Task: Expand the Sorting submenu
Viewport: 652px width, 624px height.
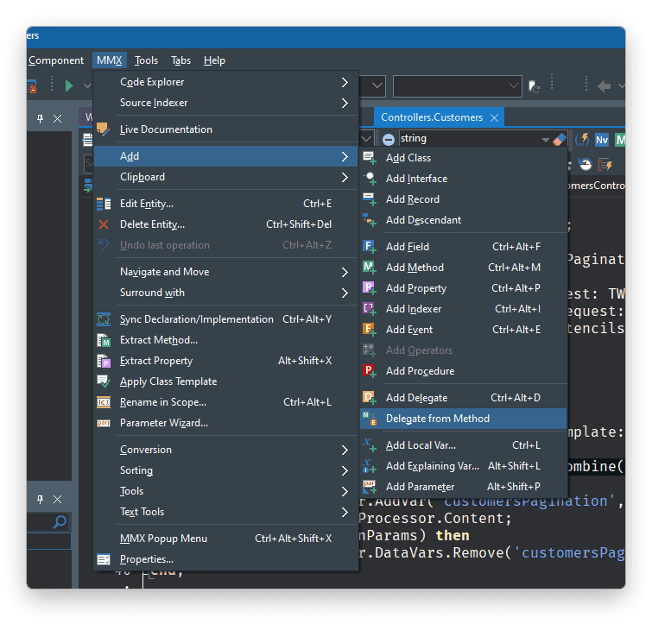Action: tap(225, 470)
